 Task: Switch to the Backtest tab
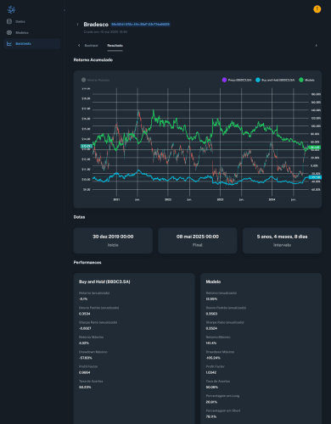pos(91,45)
